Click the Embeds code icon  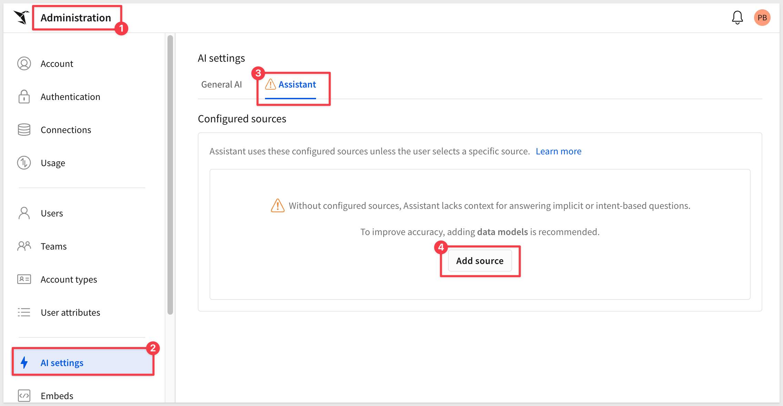(24, 396)
